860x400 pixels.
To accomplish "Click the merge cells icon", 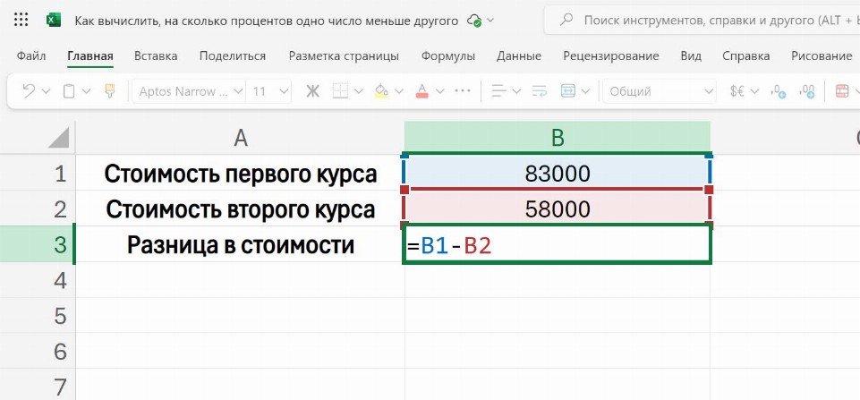I will 567,91.
